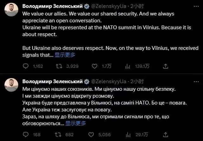Screen dimensions: 203x141
Task: Reply to the Ukrainian tweet with 168 replies
Action: (x=27, y=135)
